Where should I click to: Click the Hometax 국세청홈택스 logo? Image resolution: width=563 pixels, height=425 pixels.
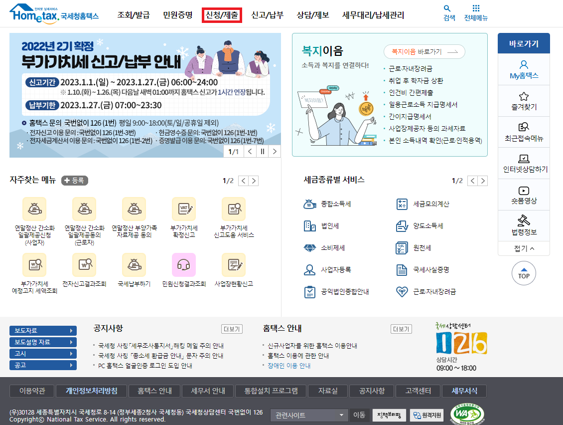click(x=54, y=13)
